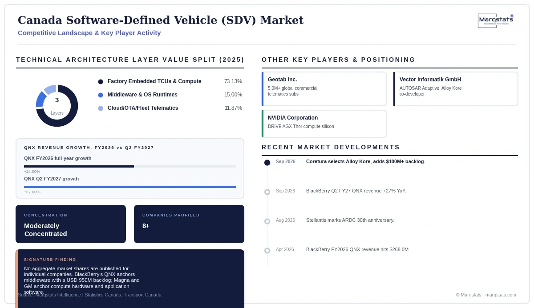Click the Signature Finding heading
The width and height of the screenshot is (534, 308).
[x=50, y=260]
